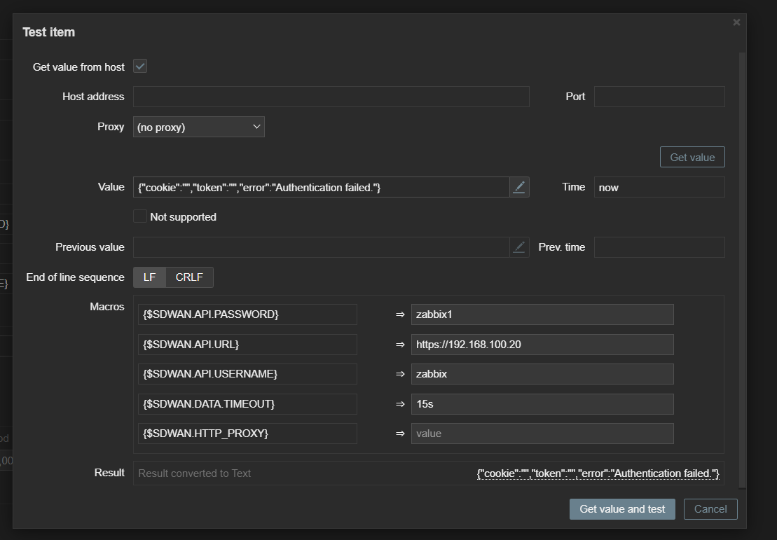Open the Proxy dropdown

point(198,127)
